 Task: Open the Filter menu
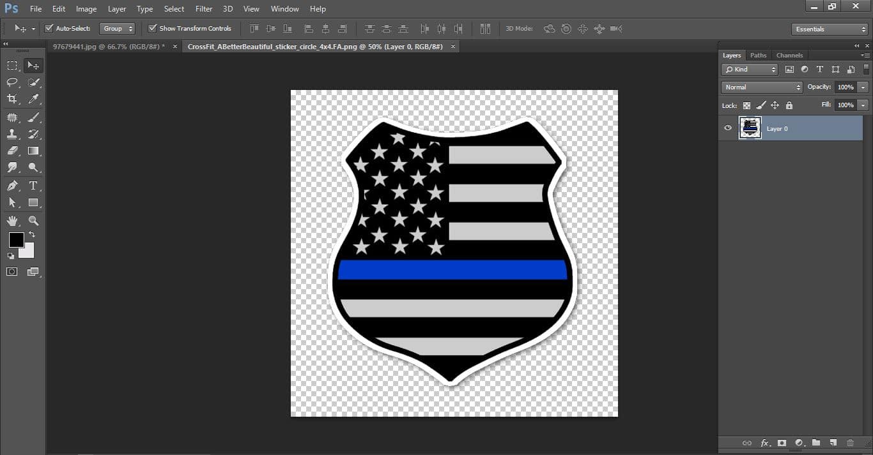tap(204, 9)
